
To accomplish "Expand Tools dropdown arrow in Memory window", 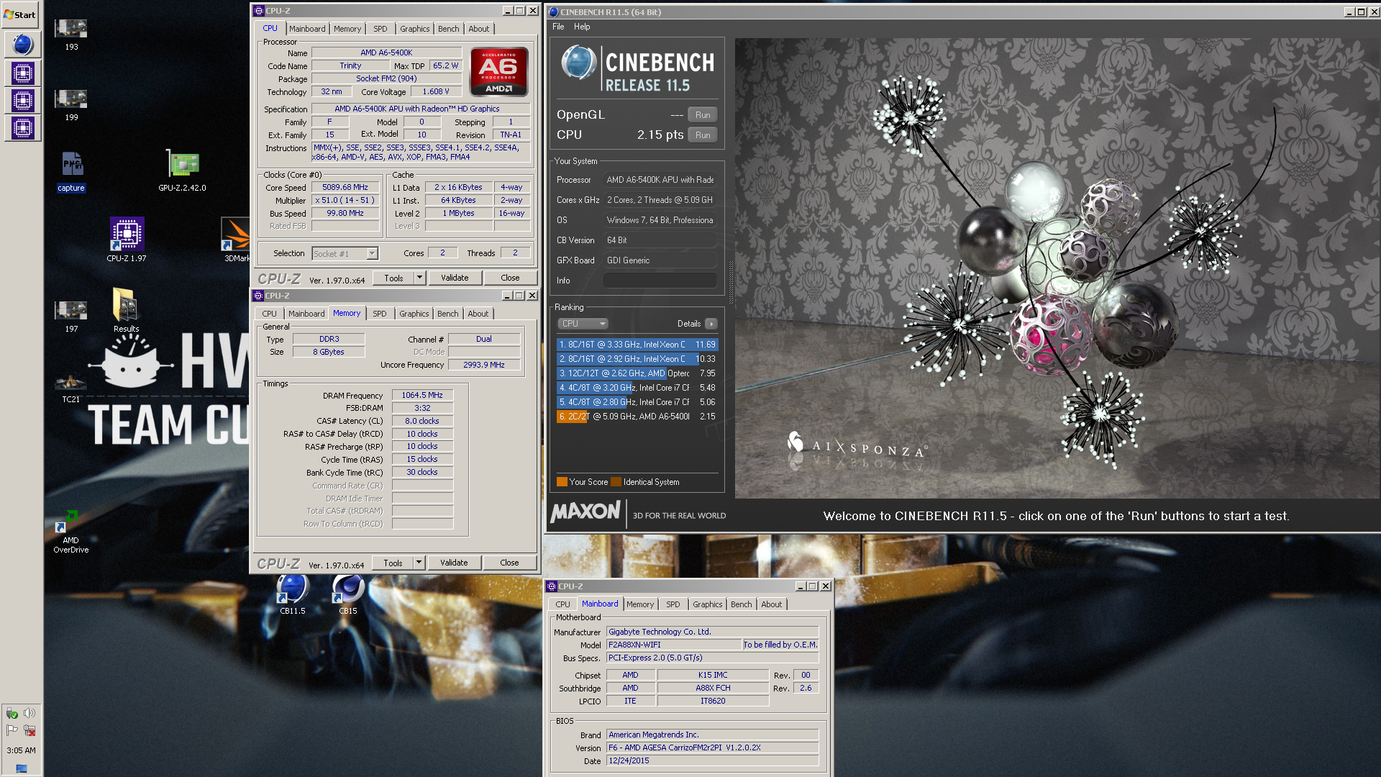I will click(419, 563).
